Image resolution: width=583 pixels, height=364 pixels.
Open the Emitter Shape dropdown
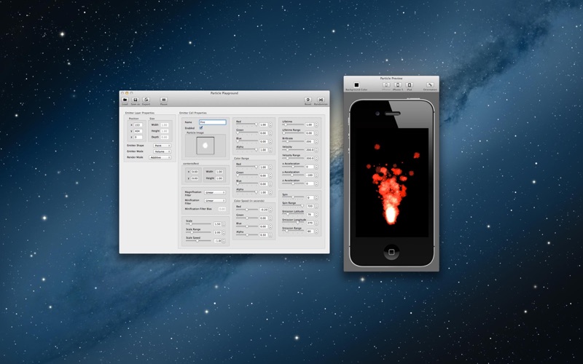[162, 146]
